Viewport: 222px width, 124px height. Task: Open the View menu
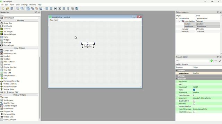18,4
